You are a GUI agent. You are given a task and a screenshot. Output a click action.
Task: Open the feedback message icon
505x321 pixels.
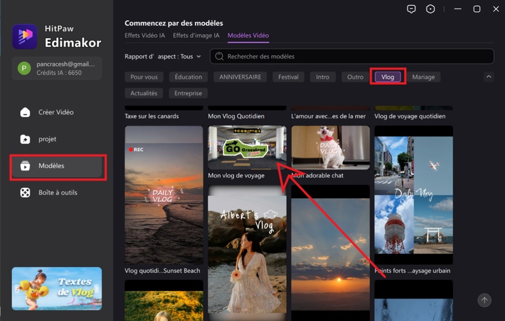click(x=411, y=9)
